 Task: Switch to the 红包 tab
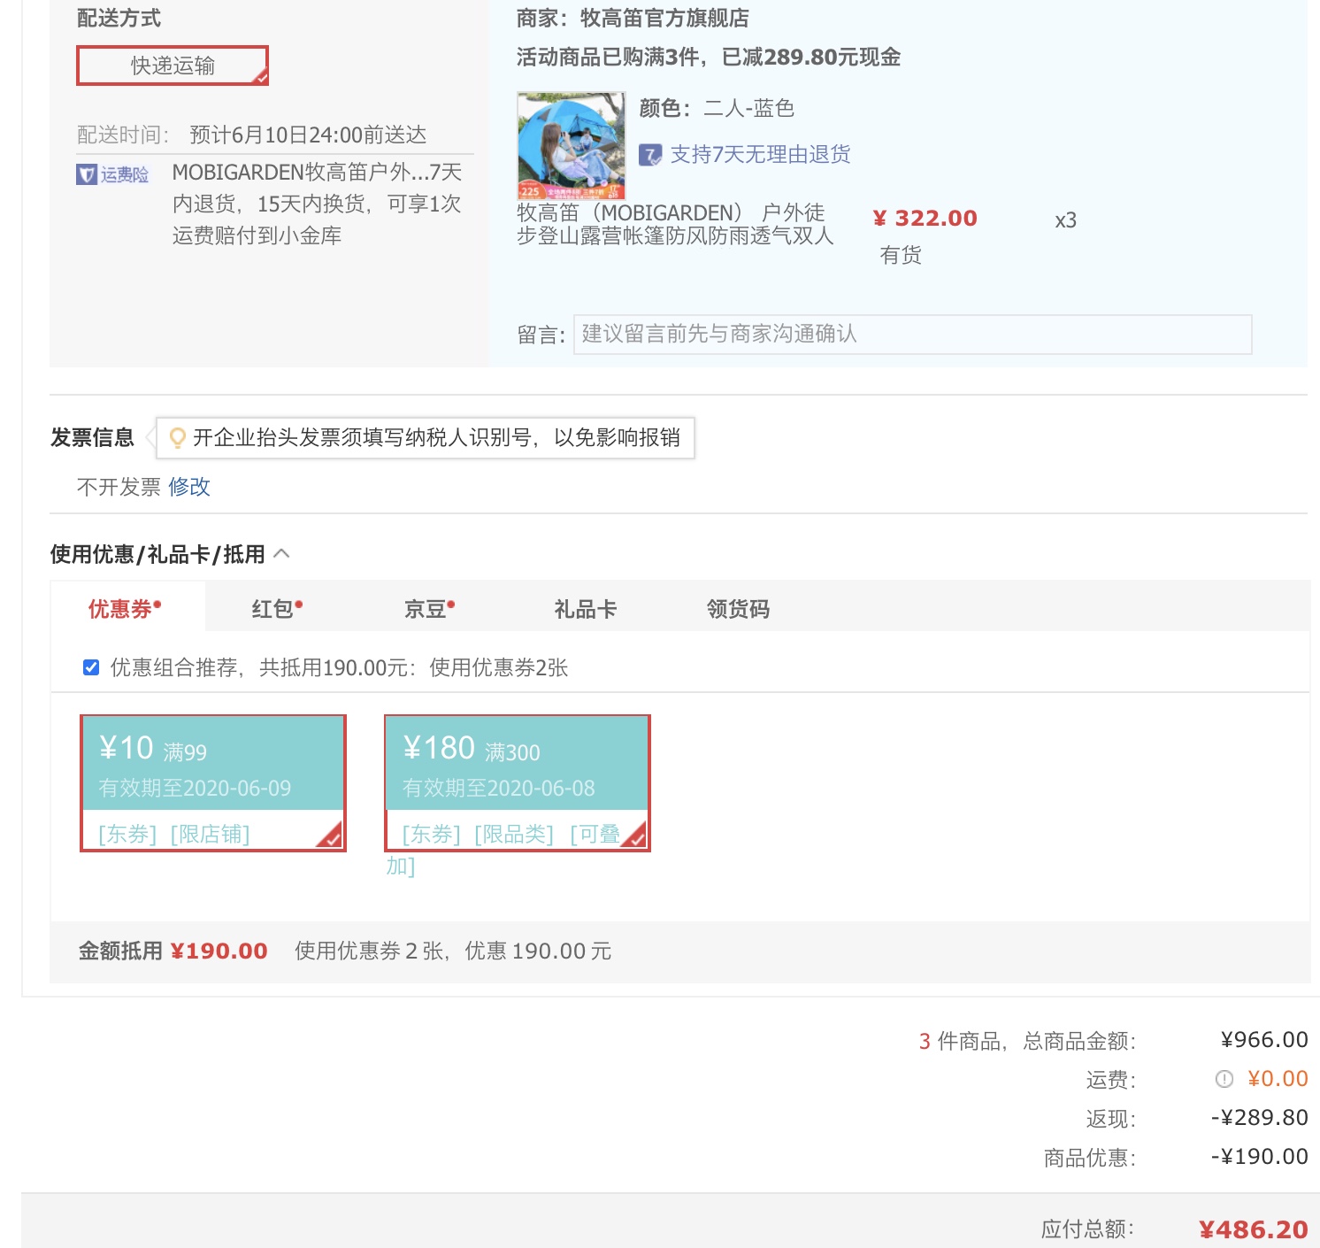coord(277,609)
